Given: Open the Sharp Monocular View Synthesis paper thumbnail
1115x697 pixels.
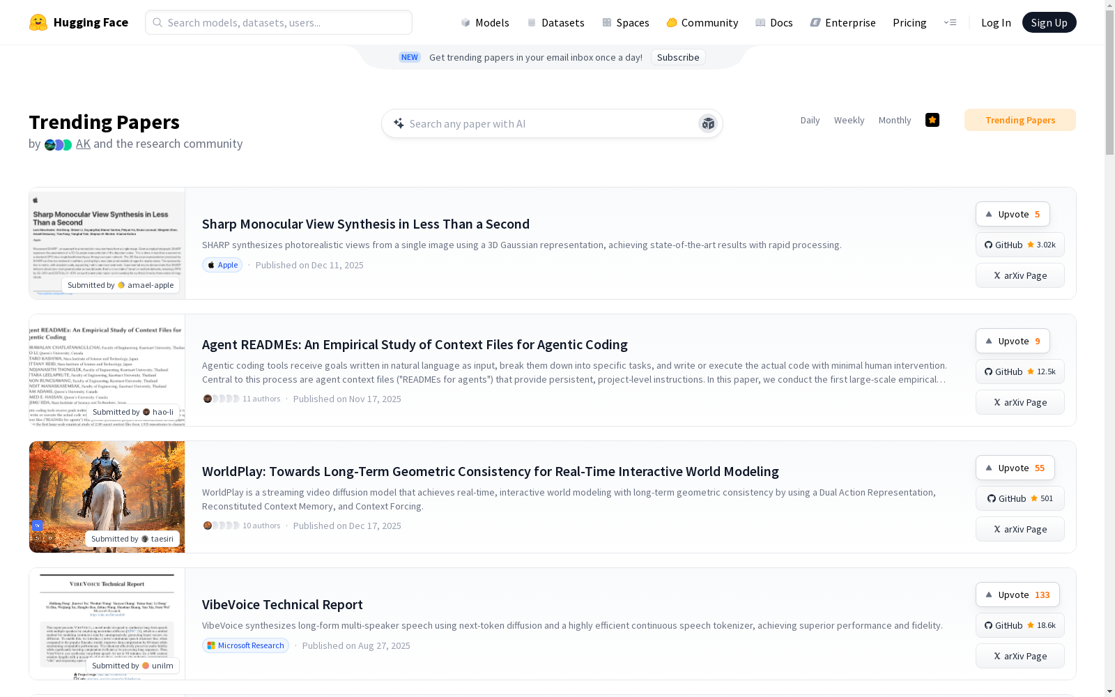Looking at the screenshot, I should (x=107, y=243).
